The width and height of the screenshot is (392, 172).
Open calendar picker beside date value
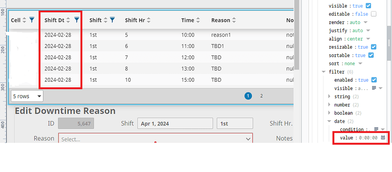click(x=383, y=138)
